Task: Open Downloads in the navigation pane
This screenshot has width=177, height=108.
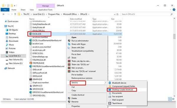Action: [14, 41]
